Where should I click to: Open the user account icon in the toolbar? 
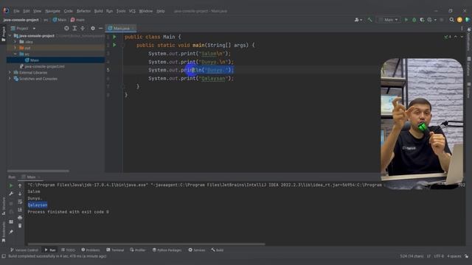pos(357,20)
